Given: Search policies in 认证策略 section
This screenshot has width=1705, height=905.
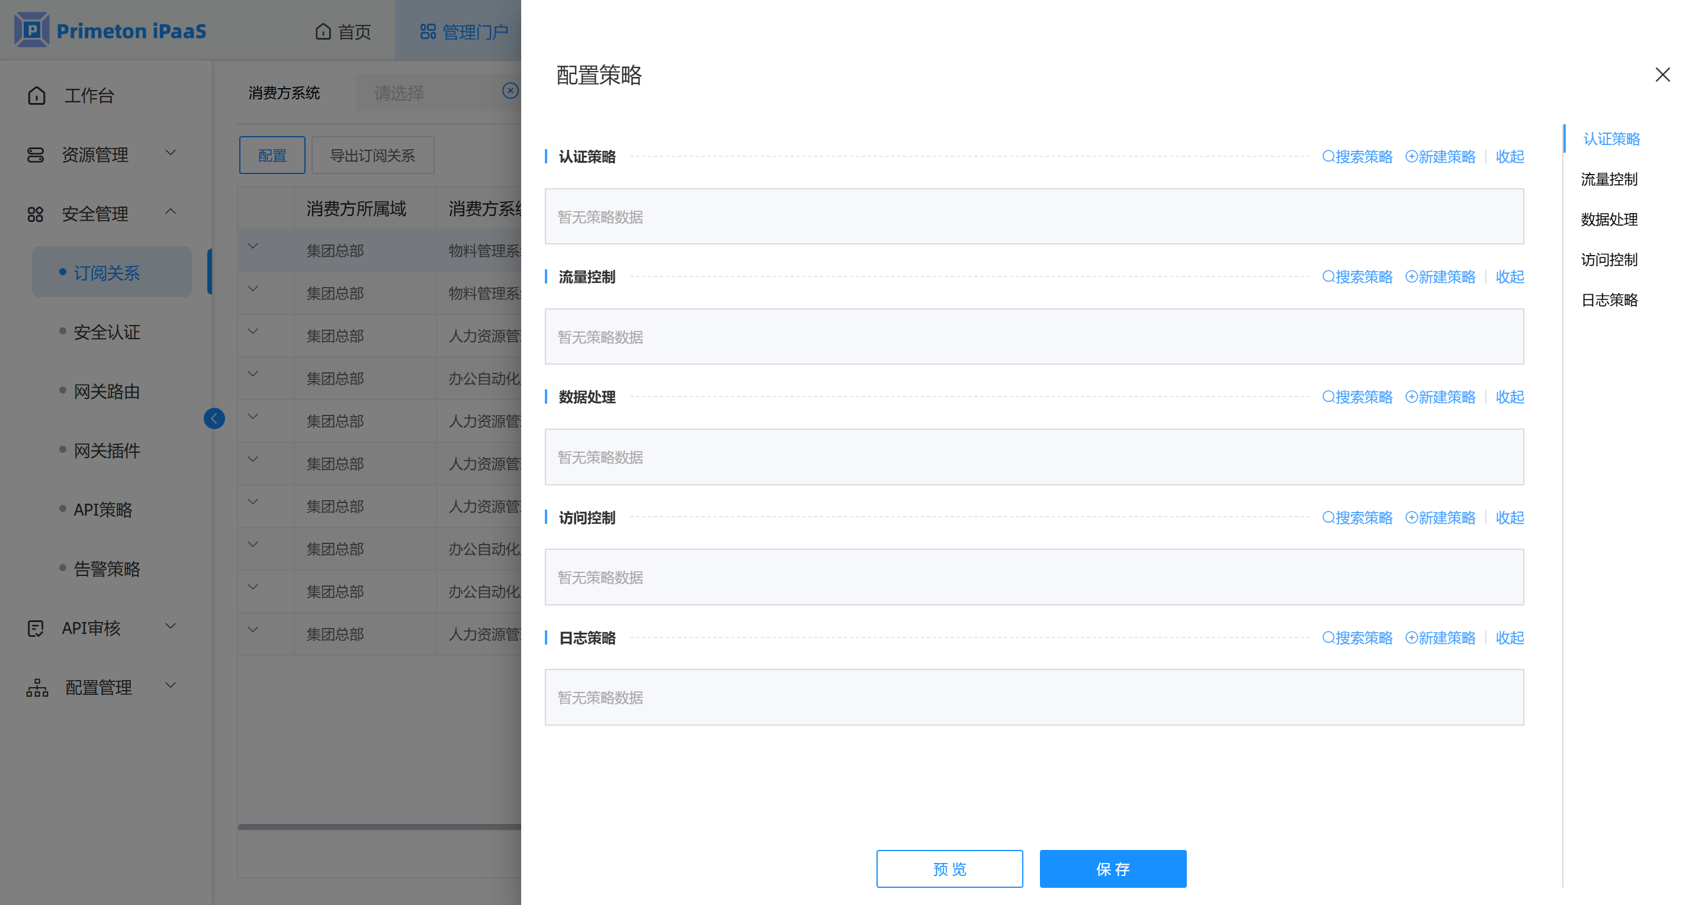Looking at the screenshot, I should [1357, 157].
